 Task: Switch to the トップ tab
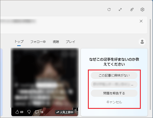coord(19,42)
